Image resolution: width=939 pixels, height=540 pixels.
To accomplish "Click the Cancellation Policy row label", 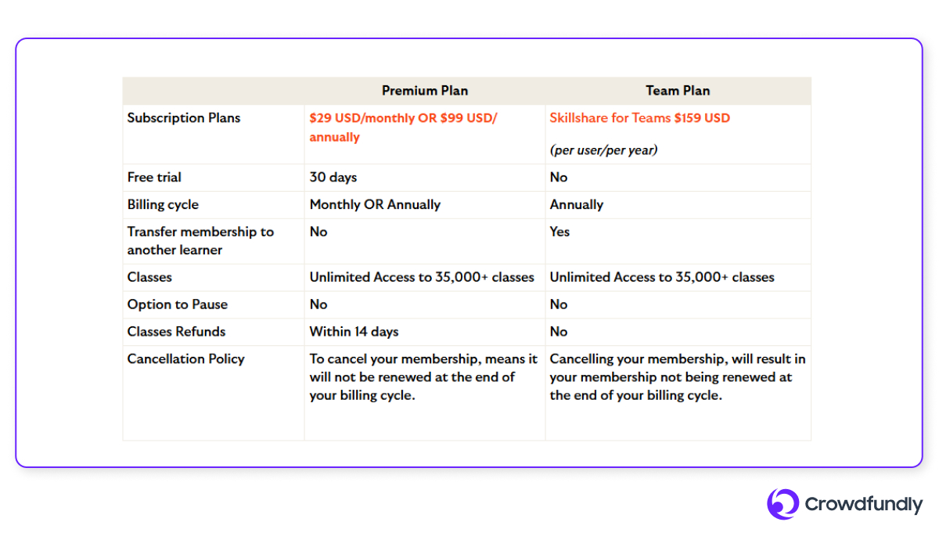I will pyautogui.click(x=185, y=359).
